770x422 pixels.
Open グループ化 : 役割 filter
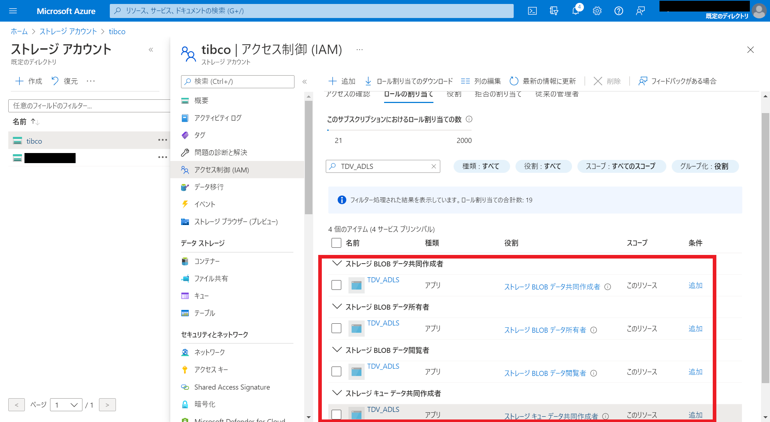[704, 166]
